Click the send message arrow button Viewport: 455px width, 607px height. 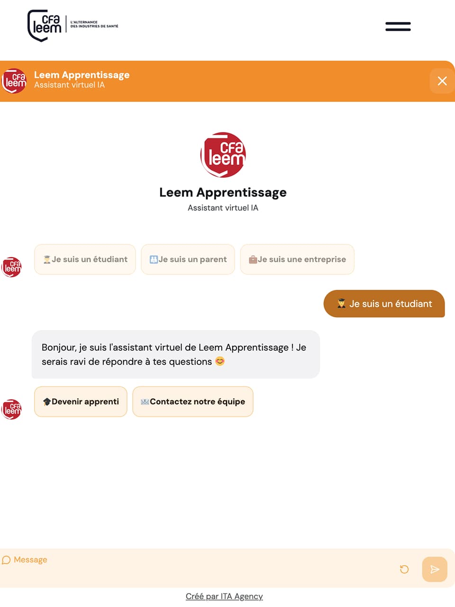[x=435, y=569]
